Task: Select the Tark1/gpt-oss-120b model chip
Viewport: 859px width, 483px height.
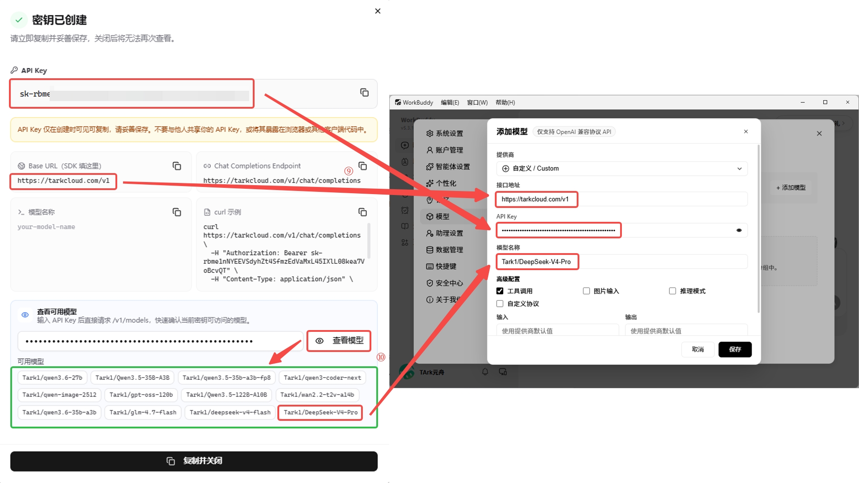Action: click(141, 395)
